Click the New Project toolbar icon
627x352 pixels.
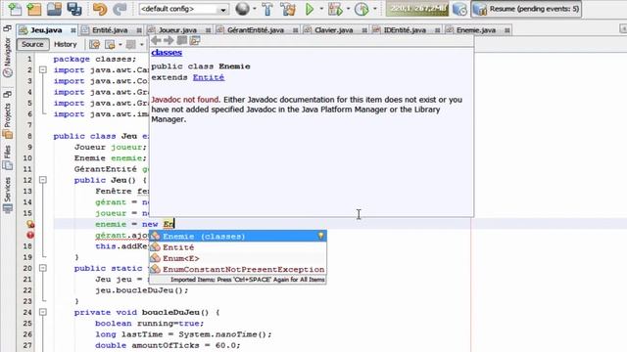pos(33,9)
